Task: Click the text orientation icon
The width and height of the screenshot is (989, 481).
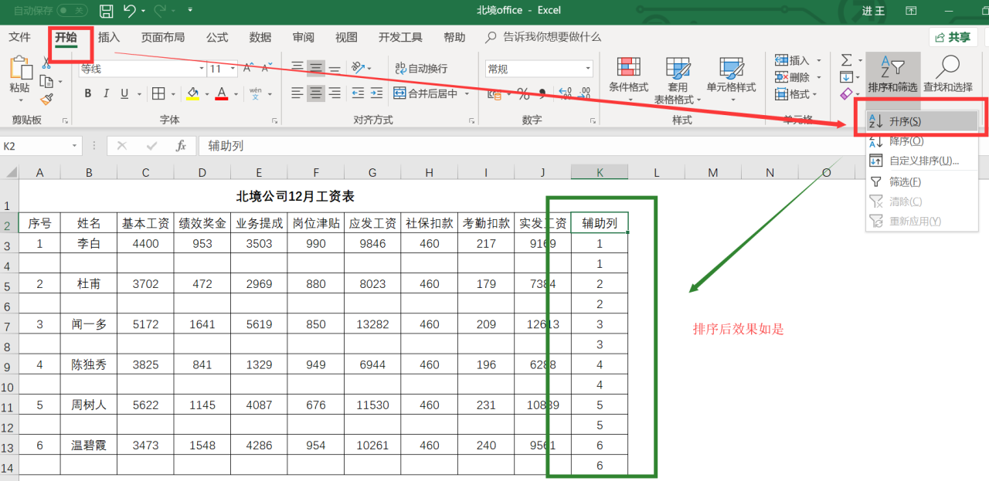Action: click(357, 68)
